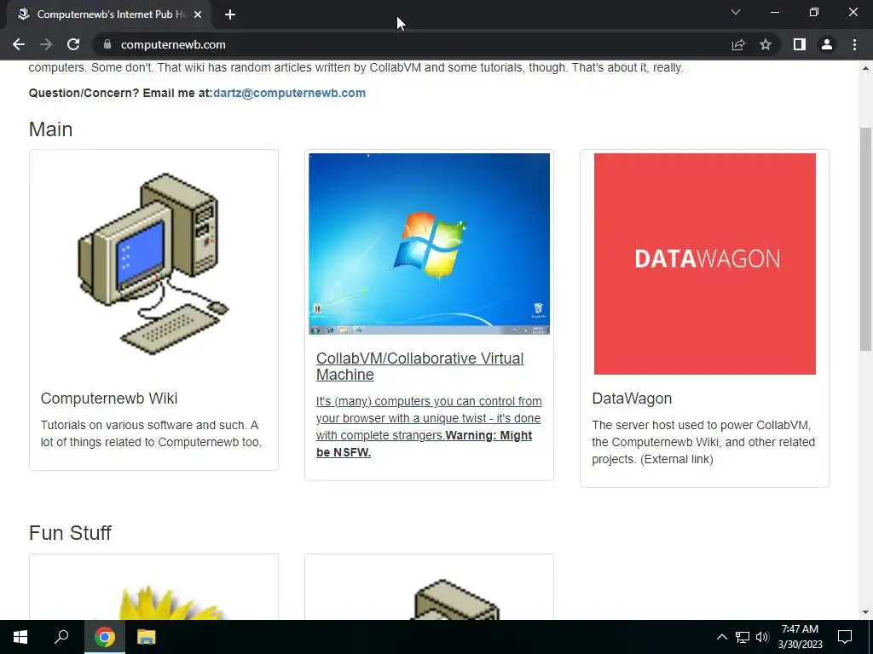Open the Chrome profile menu
Image resolution: width=873 pixels, height=654 pixels.
[x=827, y=44]
